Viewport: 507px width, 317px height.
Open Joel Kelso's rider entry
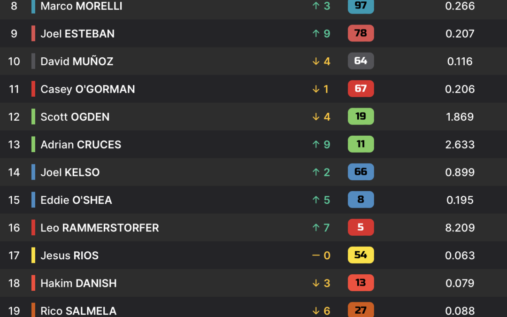70,172
